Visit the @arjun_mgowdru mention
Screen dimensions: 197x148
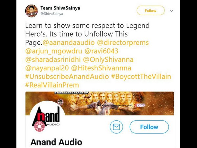pyautogui.click(x=54, y=51)
